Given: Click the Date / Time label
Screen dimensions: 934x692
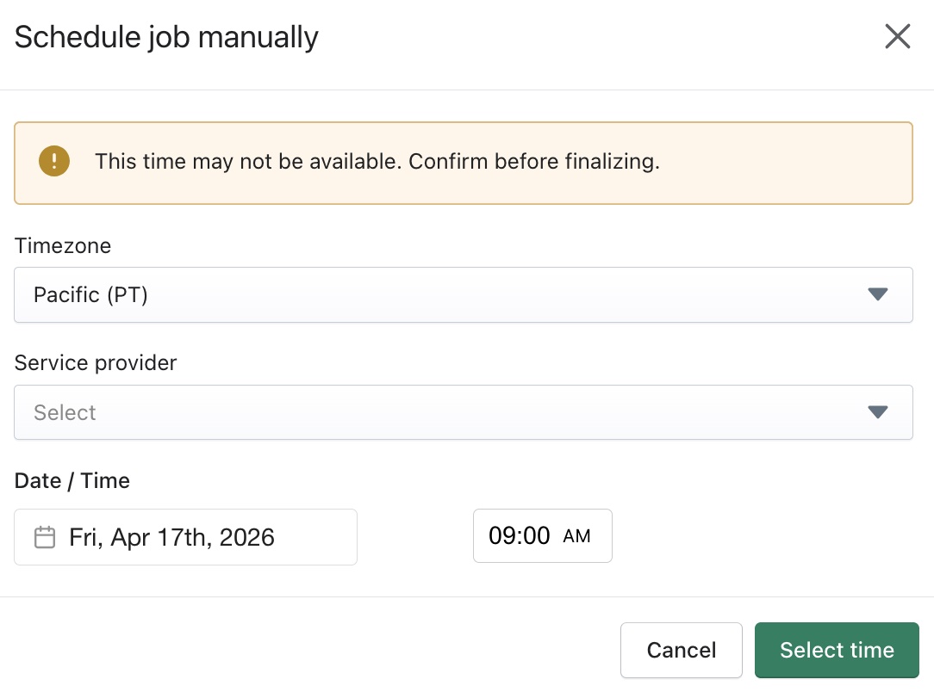Looking at the screenshot, I should 72,481.
